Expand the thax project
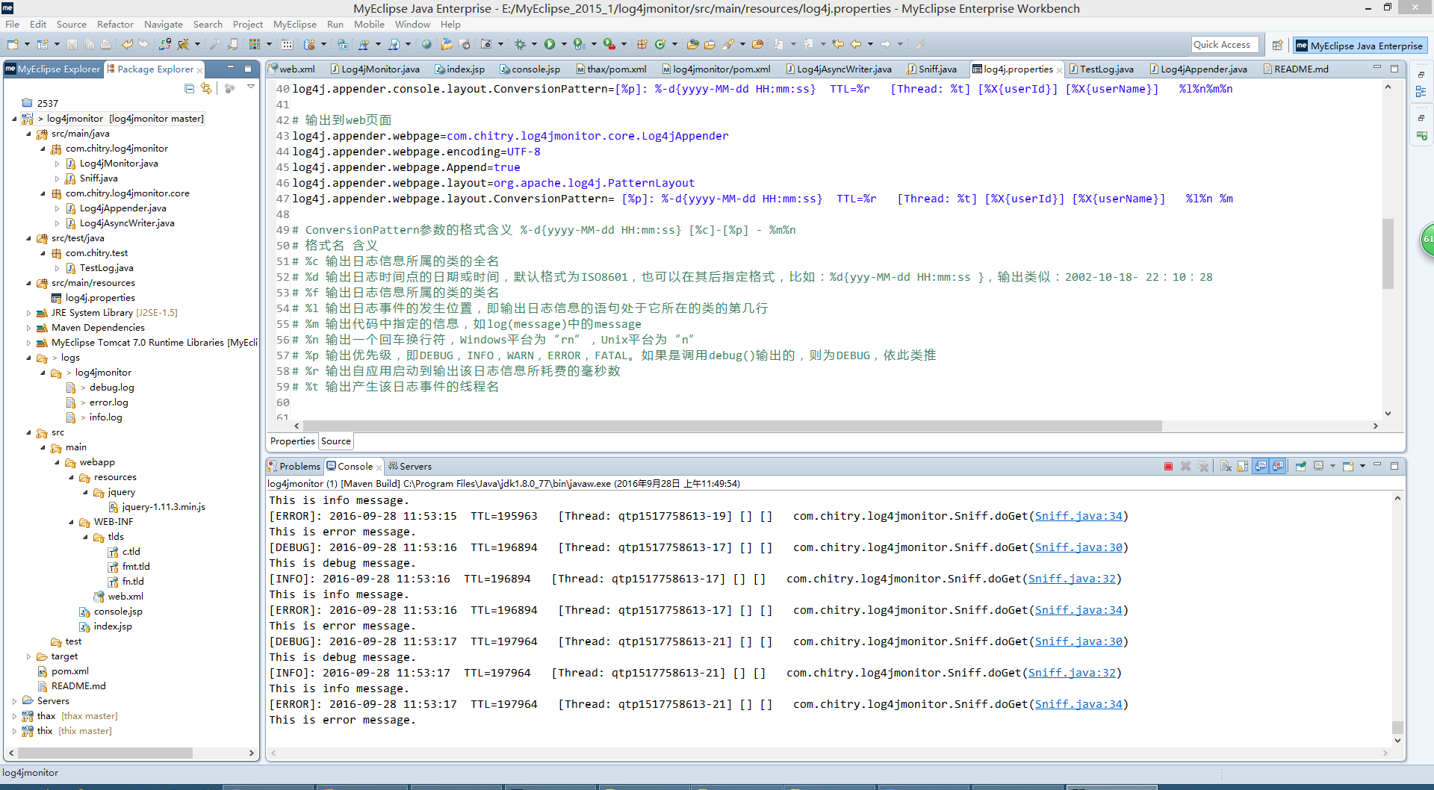Screen dimensions: 1434x790 [x=14, y=716]
